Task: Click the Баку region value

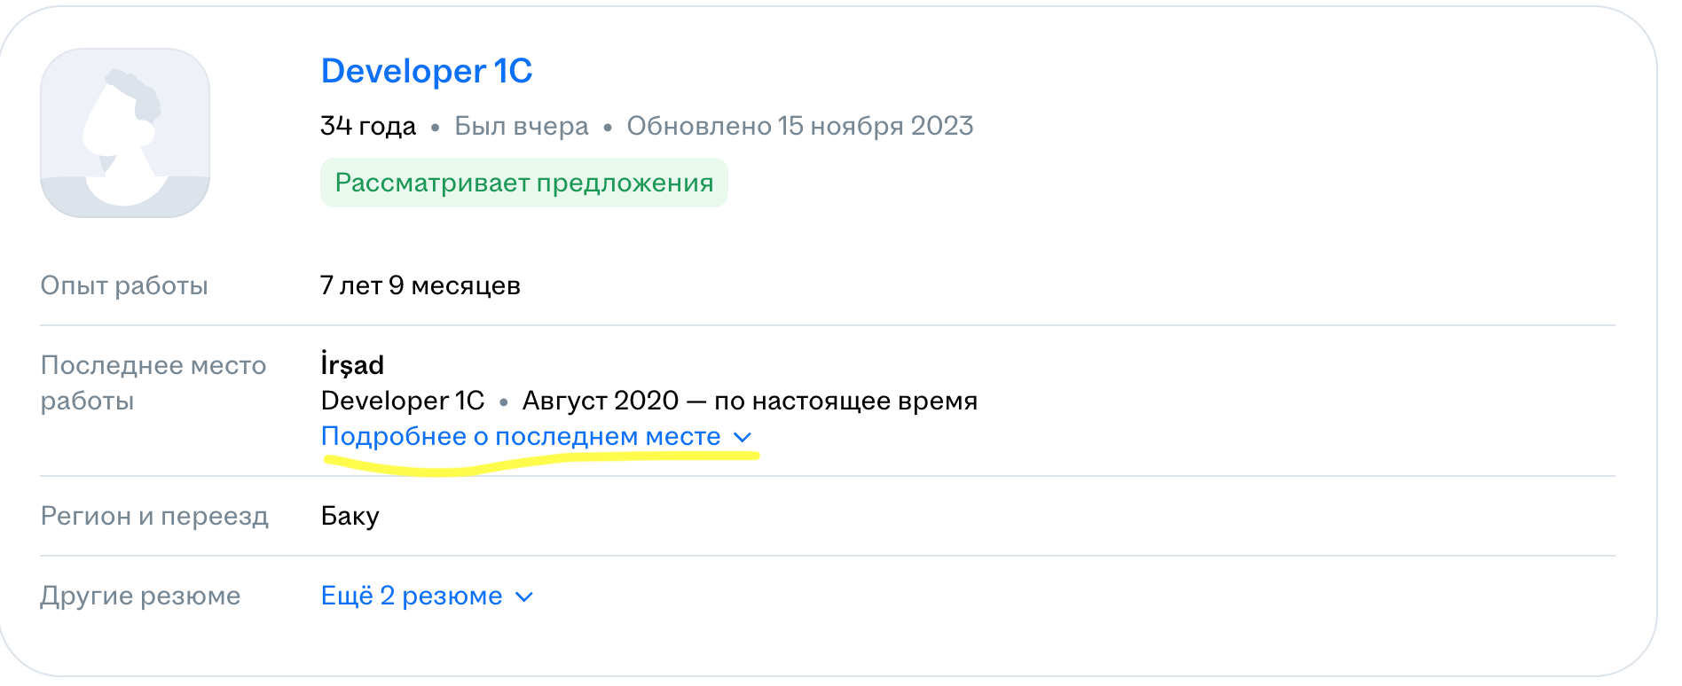Action: point(350,516)
